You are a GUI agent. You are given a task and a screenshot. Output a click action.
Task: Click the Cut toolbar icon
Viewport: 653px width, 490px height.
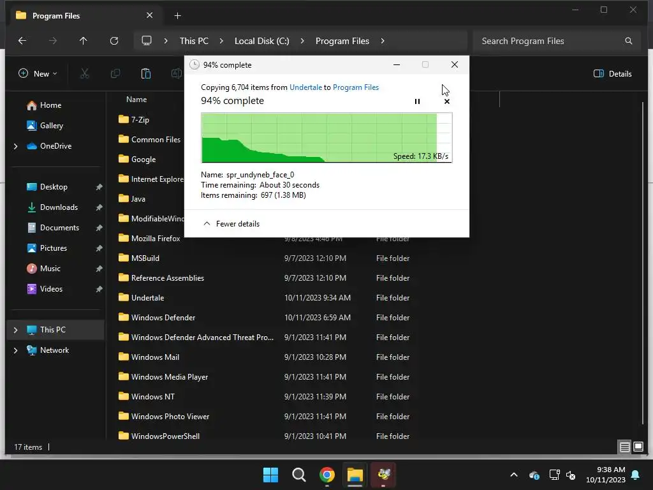85,74
